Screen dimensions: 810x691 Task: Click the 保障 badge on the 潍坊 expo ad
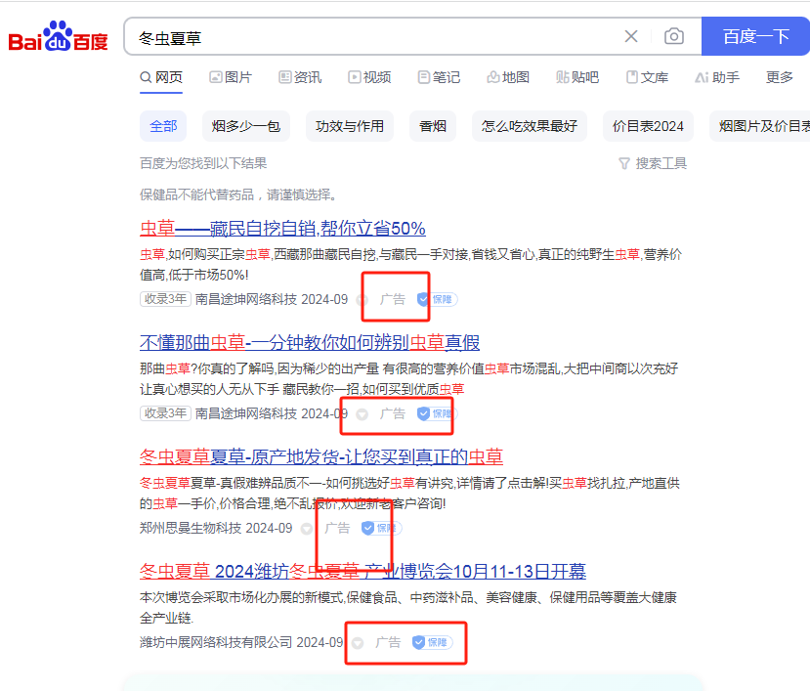point(433,643)
